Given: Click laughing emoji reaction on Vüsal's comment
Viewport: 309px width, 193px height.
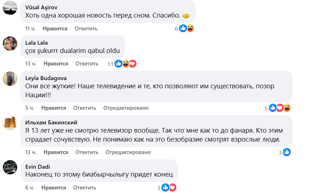Looking at the screenshot, I should point(190,28).
